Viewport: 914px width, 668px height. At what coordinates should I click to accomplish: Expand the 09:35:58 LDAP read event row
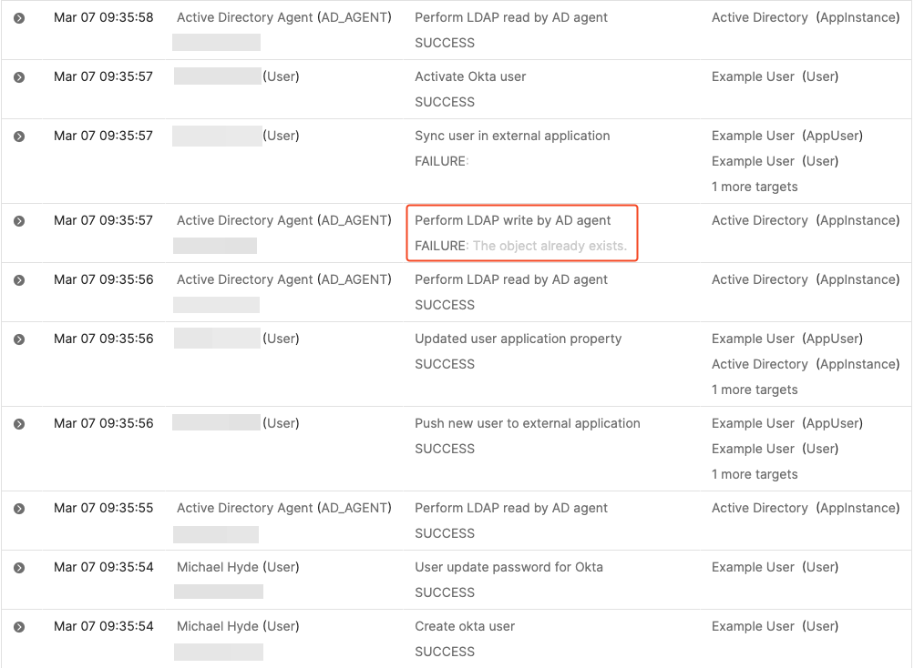tap(19, 18)
